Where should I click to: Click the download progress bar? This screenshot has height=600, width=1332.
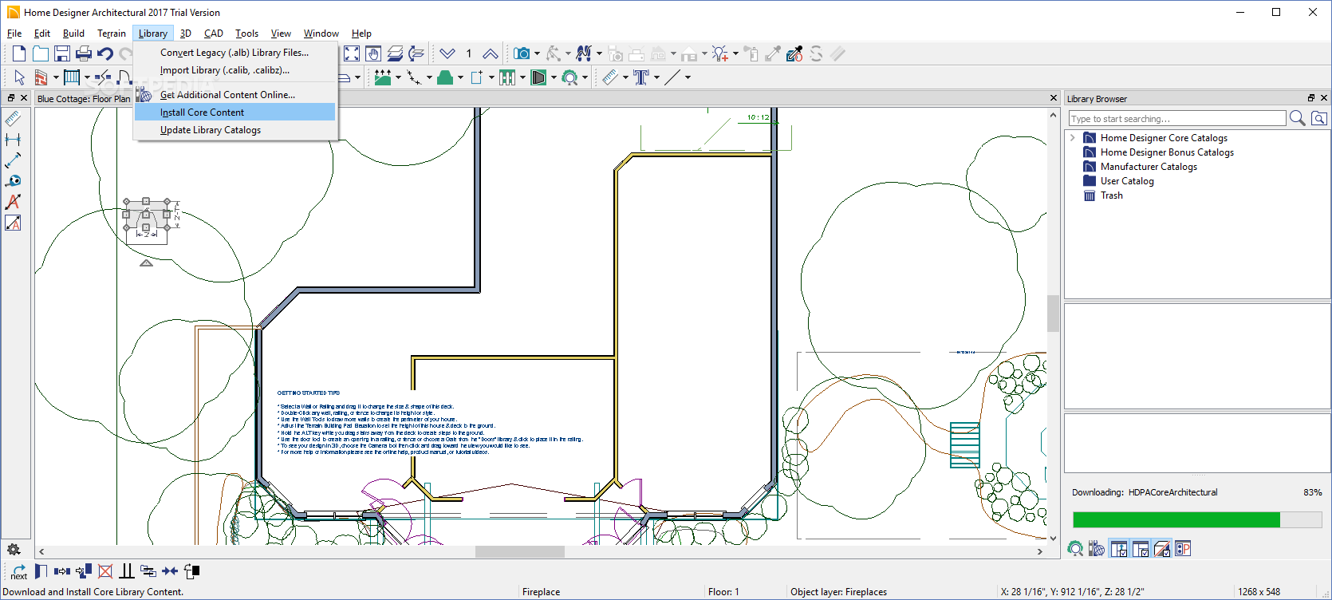[x=1197, y=520]
